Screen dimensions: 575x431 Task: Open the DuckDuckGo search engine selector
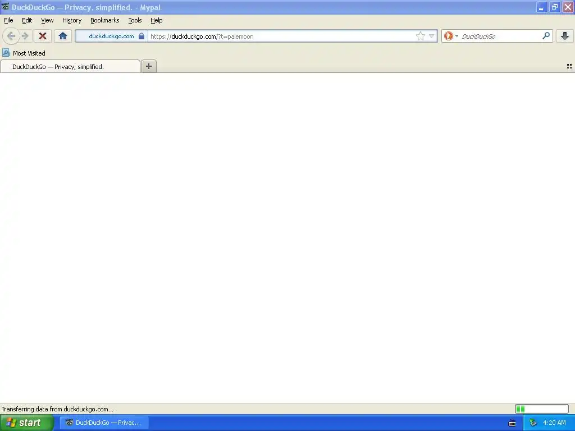(451, 36)
